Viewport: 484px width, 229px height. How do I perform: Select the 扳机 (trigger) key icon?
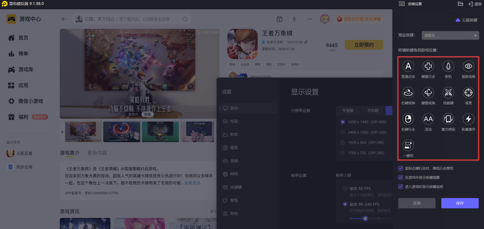click(448, 66)
